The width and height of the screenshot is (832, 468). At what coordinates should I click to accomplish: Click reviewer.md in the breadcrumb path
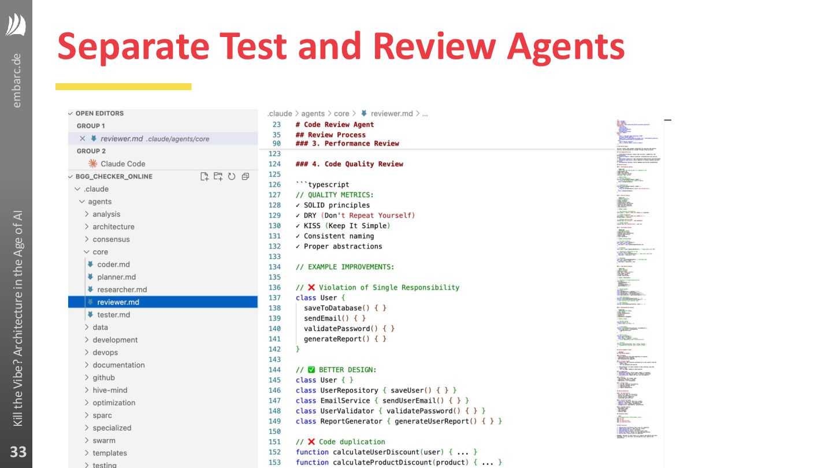point(392,113)
